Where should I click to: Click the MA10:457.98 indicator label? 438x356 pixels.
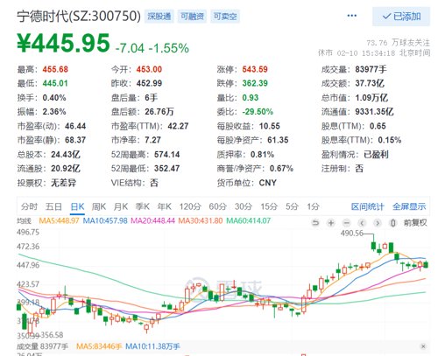pos(105,220)
